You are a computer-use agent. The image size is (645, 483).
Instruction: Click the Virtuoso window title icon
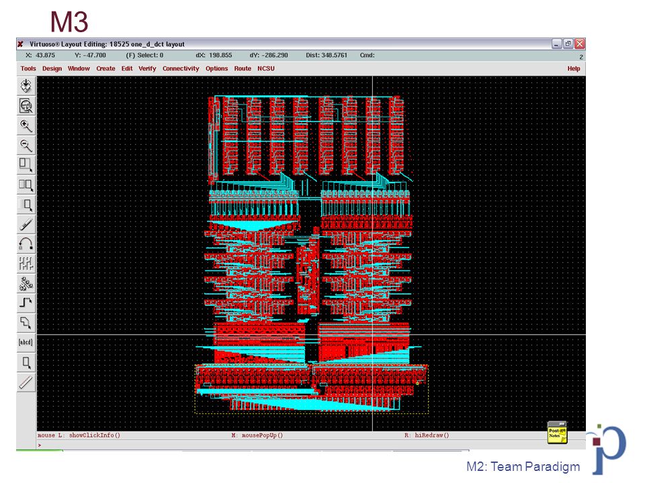20,44
